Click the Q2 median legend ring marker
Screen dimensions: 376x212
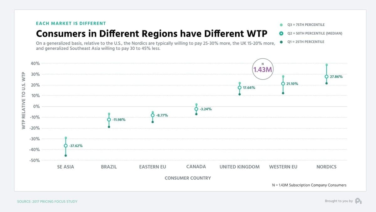tap(281, 33)
